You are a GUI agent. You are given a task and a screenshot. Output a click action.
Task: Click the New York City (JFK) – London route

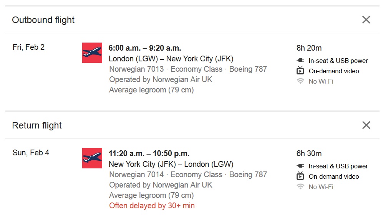click(x=171, y=164)
